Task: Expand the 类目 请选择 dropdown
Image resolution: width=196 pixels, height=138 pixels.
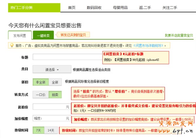Action: pyautogui.click(x=52, y=69)
